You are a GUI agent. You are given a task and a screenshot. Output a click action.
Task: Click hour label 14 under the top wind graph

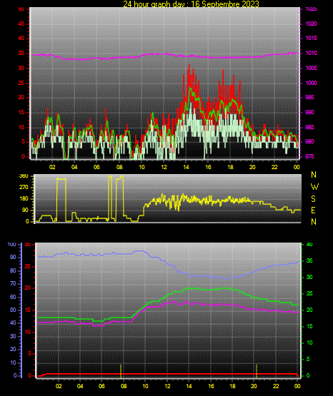(186, 167)
